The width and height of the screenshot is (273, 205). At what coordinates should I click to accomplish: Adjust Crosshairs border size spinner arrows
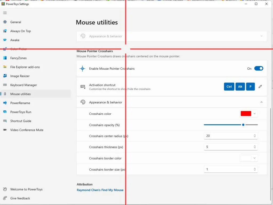point(255,169)
